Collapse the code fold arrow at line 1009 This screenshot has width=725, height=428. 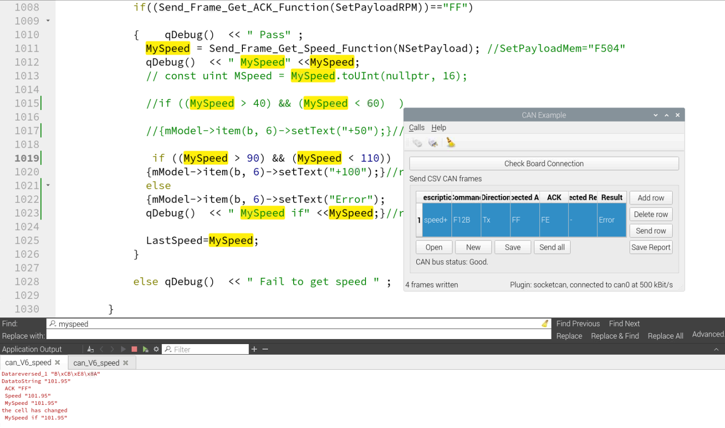[x=48, y=21]
